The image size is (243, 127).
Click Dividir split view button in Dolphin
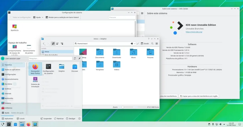(145, 44)
